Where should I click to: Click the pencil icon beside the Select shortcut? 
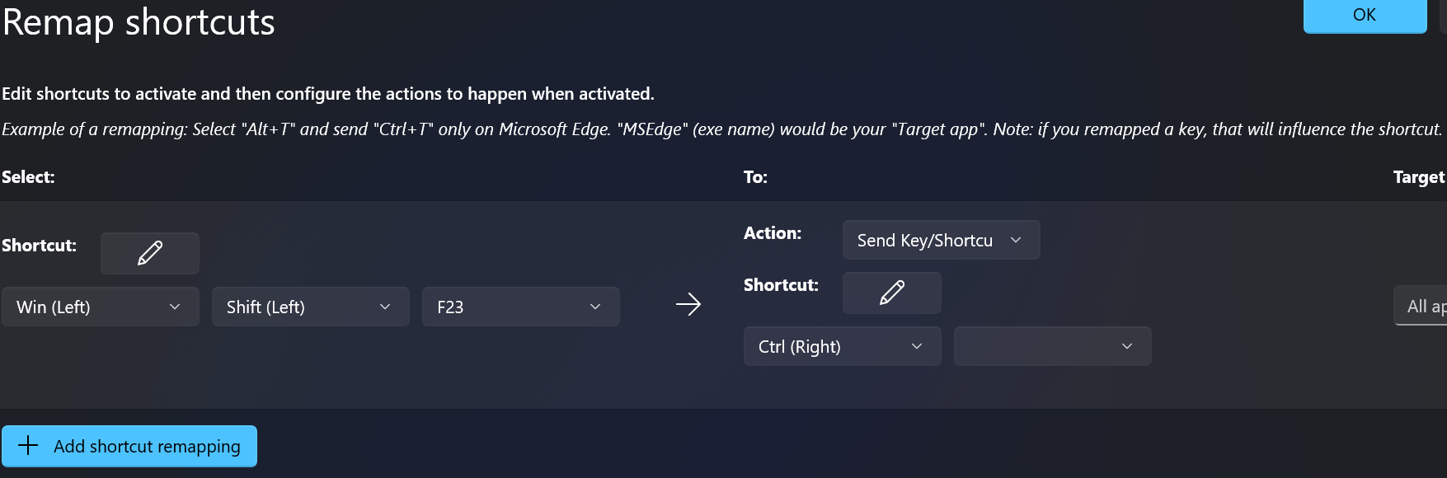pyautogui.click(x=150, y=253)
